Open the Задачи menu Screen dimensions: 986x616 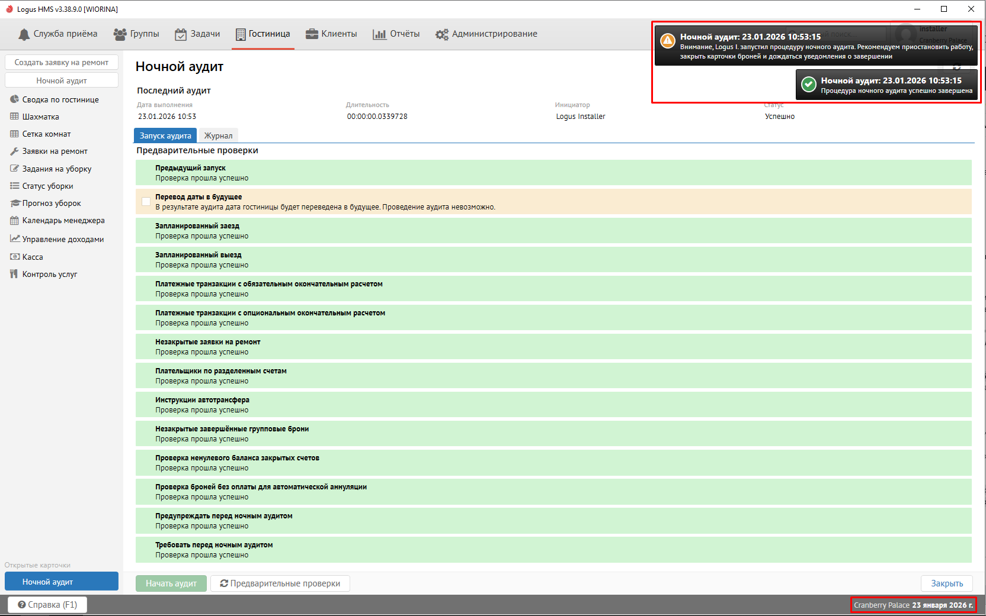(197, 34)
